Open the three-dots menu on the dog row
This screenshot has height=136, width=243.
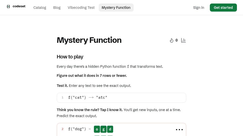[179, 129]
